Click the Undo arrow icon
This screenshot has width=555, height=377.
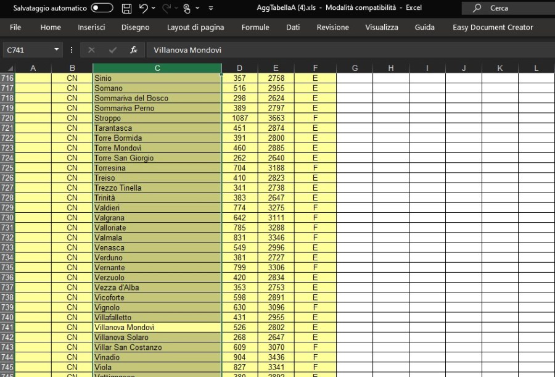(x=143, y=9)
